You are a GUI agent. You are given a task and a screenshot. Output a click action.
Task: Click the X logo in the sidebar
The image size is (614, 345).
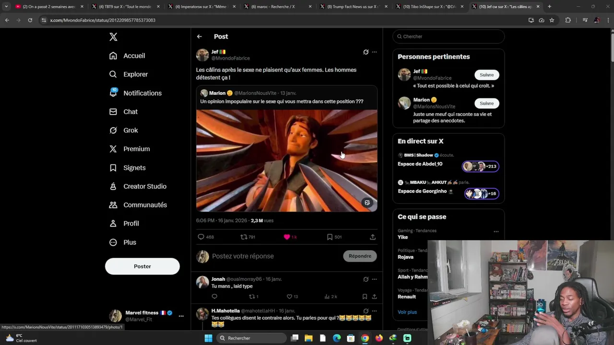coord(113,37)
